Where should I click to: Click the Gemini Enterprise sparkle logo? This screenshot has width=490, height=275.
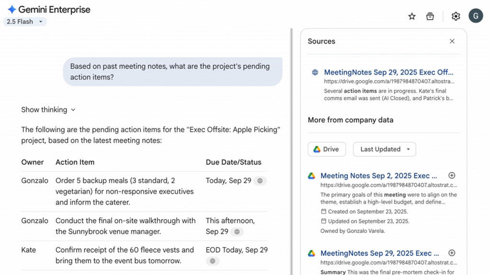point(12,10)
